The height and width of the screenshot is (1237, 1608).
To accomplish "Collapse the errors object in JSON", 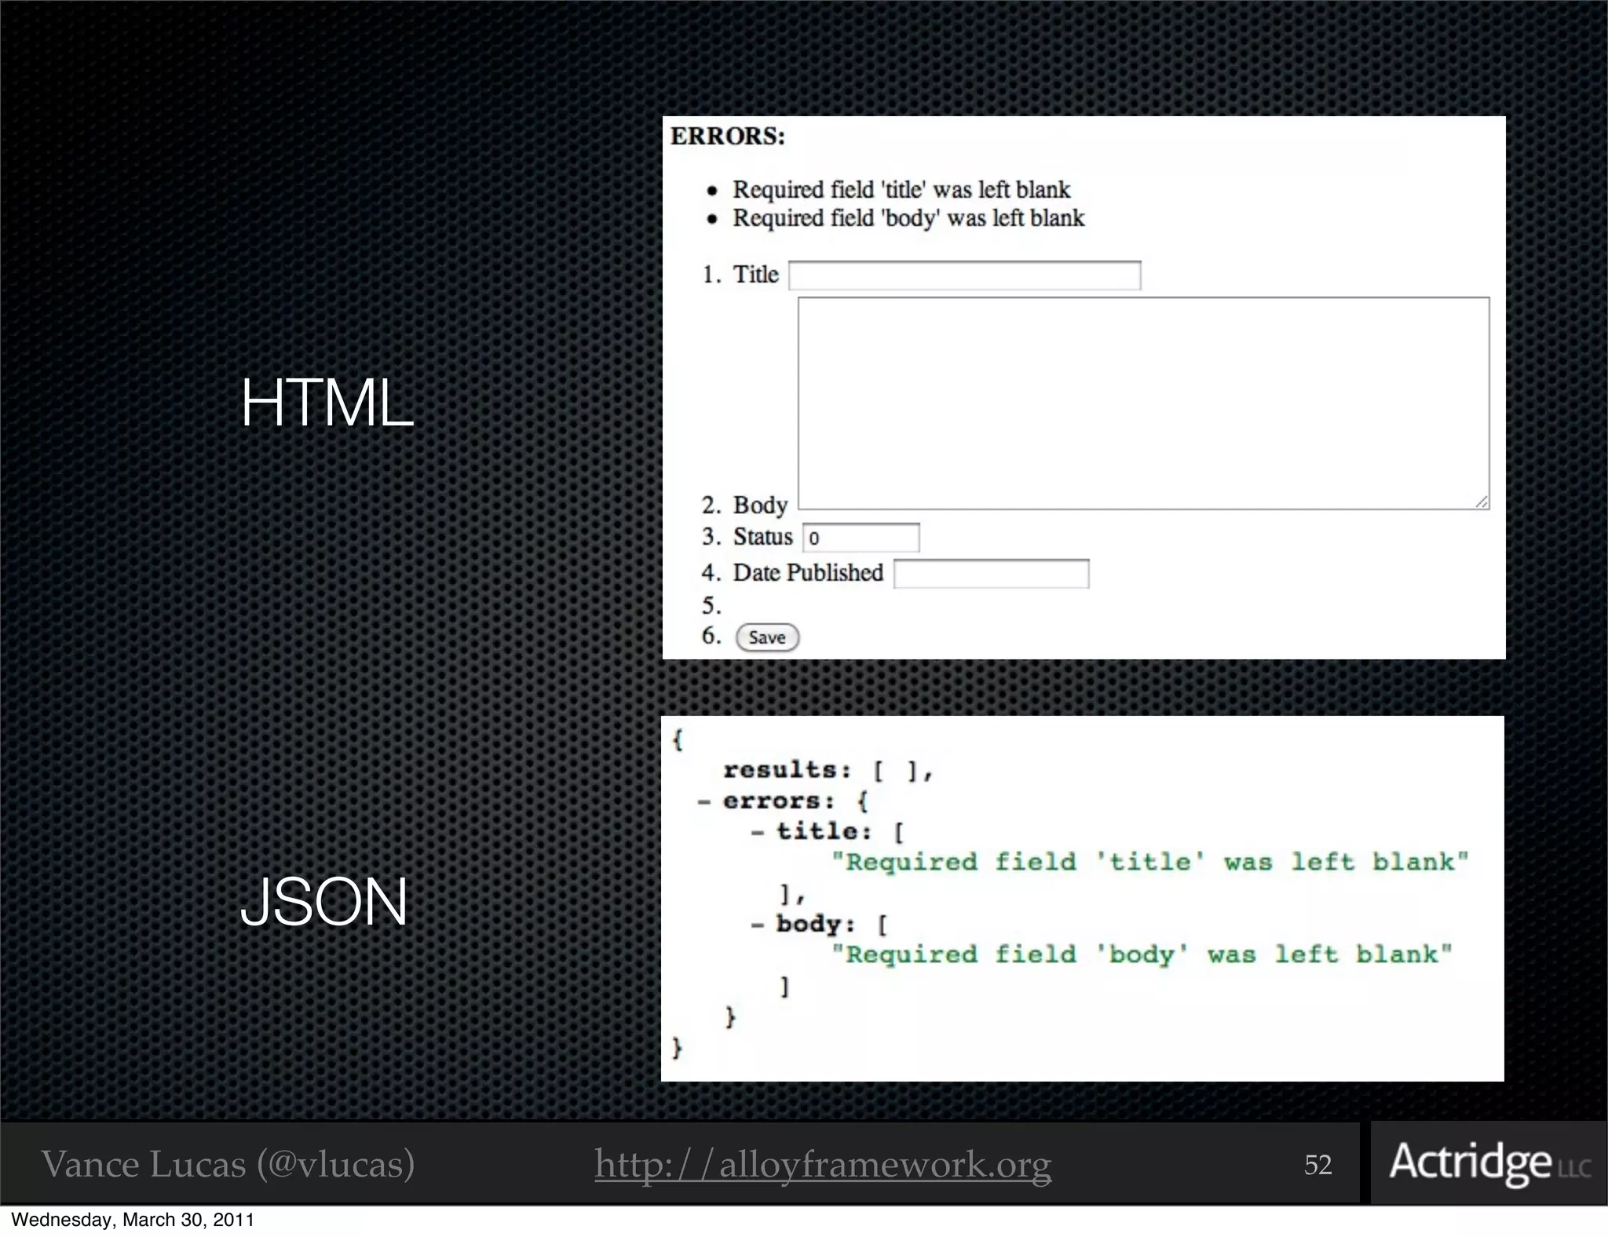I will [704, 801].
